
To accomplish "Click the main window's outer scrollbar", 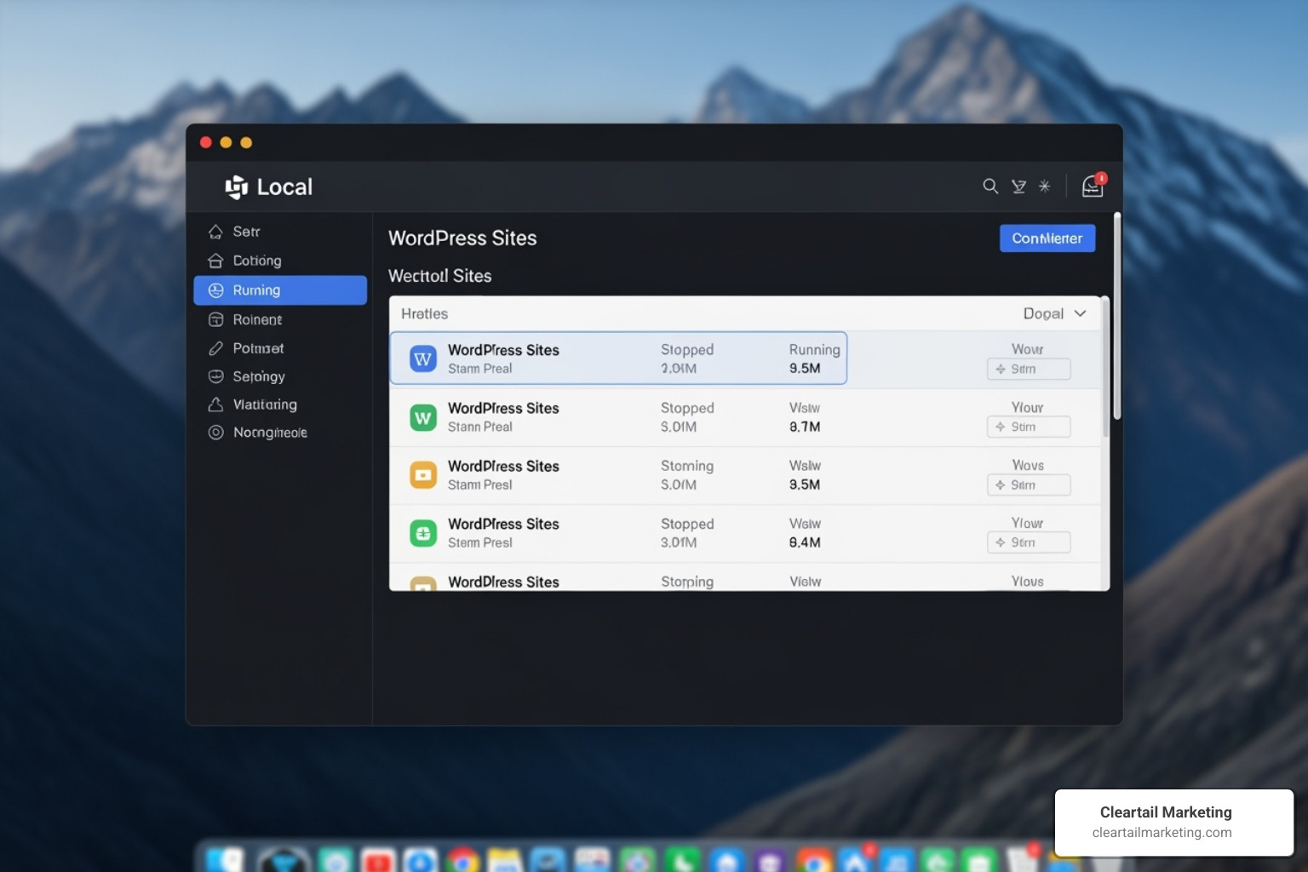I will click(x=1116, y=317).
